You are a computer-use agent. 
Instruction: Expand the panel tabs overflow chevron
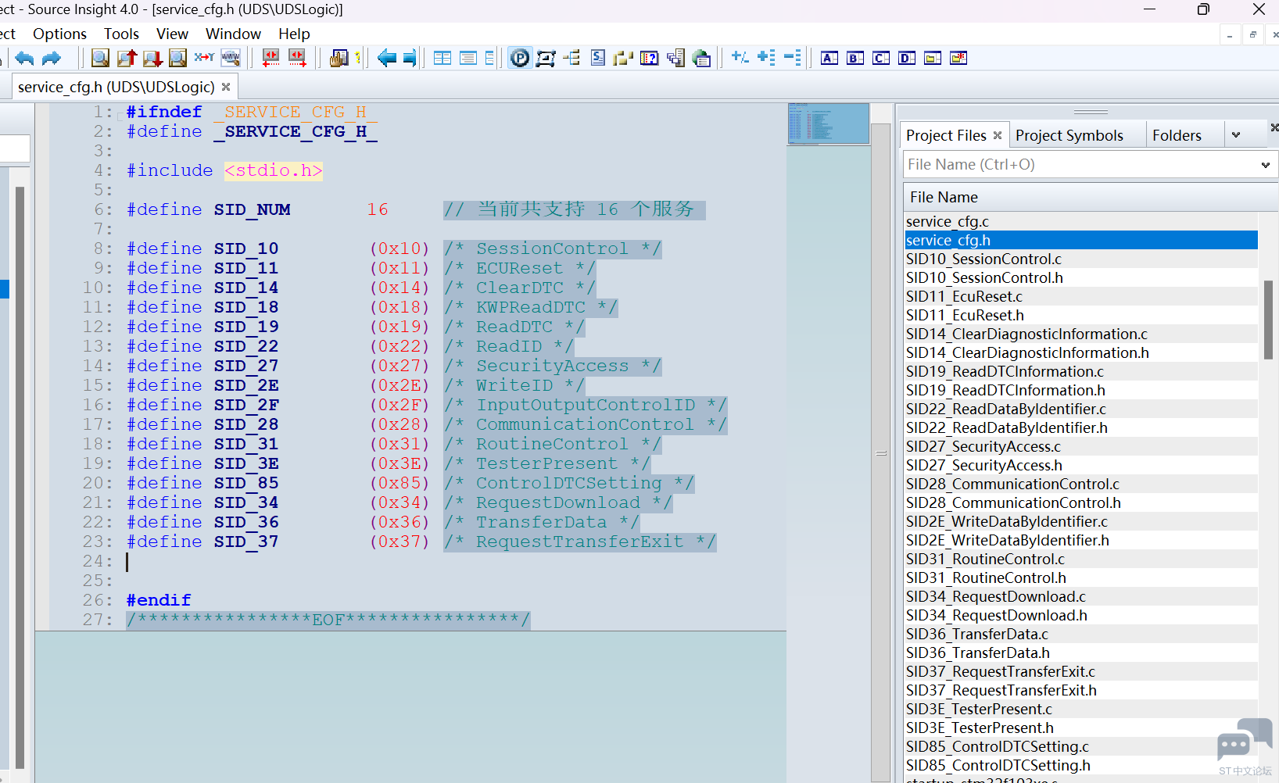(1236, 135)
